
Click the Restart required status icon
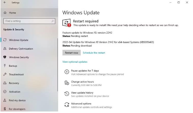[67, 23]
